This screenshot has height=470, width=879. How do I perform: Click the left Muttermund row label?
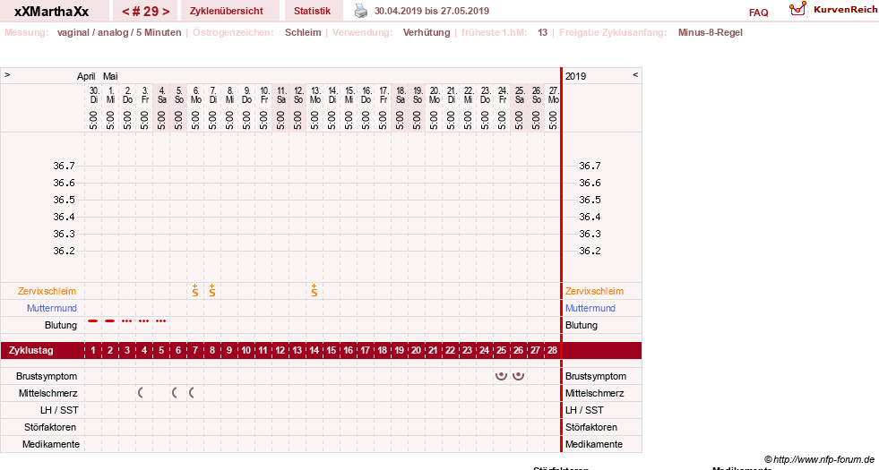pos(52,308)
